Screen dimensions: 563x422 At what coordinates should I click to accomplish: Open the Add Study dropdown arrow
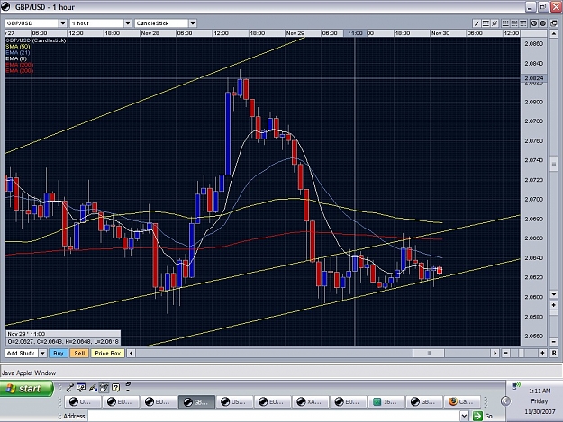(x=42, y=353)
